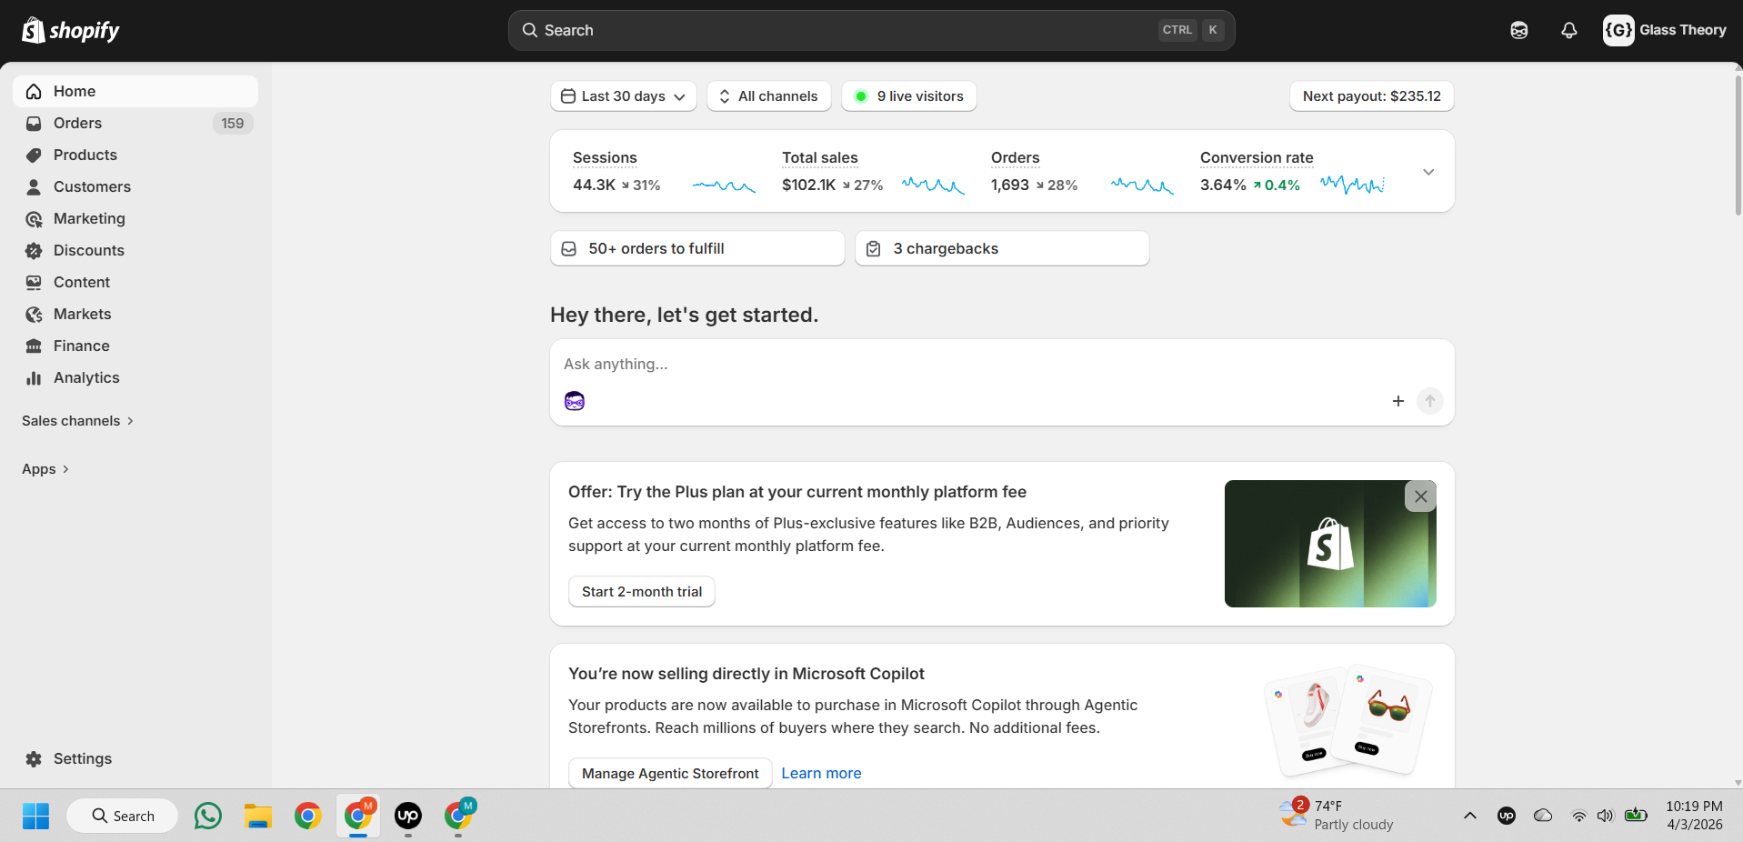
Task: Click plus attach icon in ask box
Action: point(1398,401)
